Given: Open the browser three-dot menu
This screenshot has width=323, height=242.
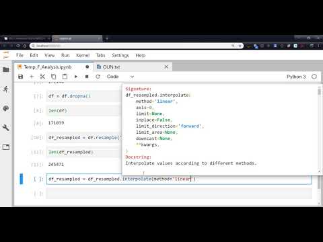Looking at the screenshot, I should click(x=319, y=46).
